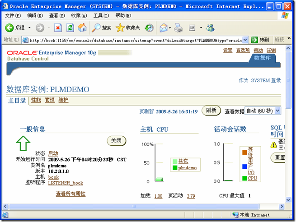The width and height of the screenshot is (296, 222).
Task: Print the page with the printer icon
Action: (x=179, y=28)
